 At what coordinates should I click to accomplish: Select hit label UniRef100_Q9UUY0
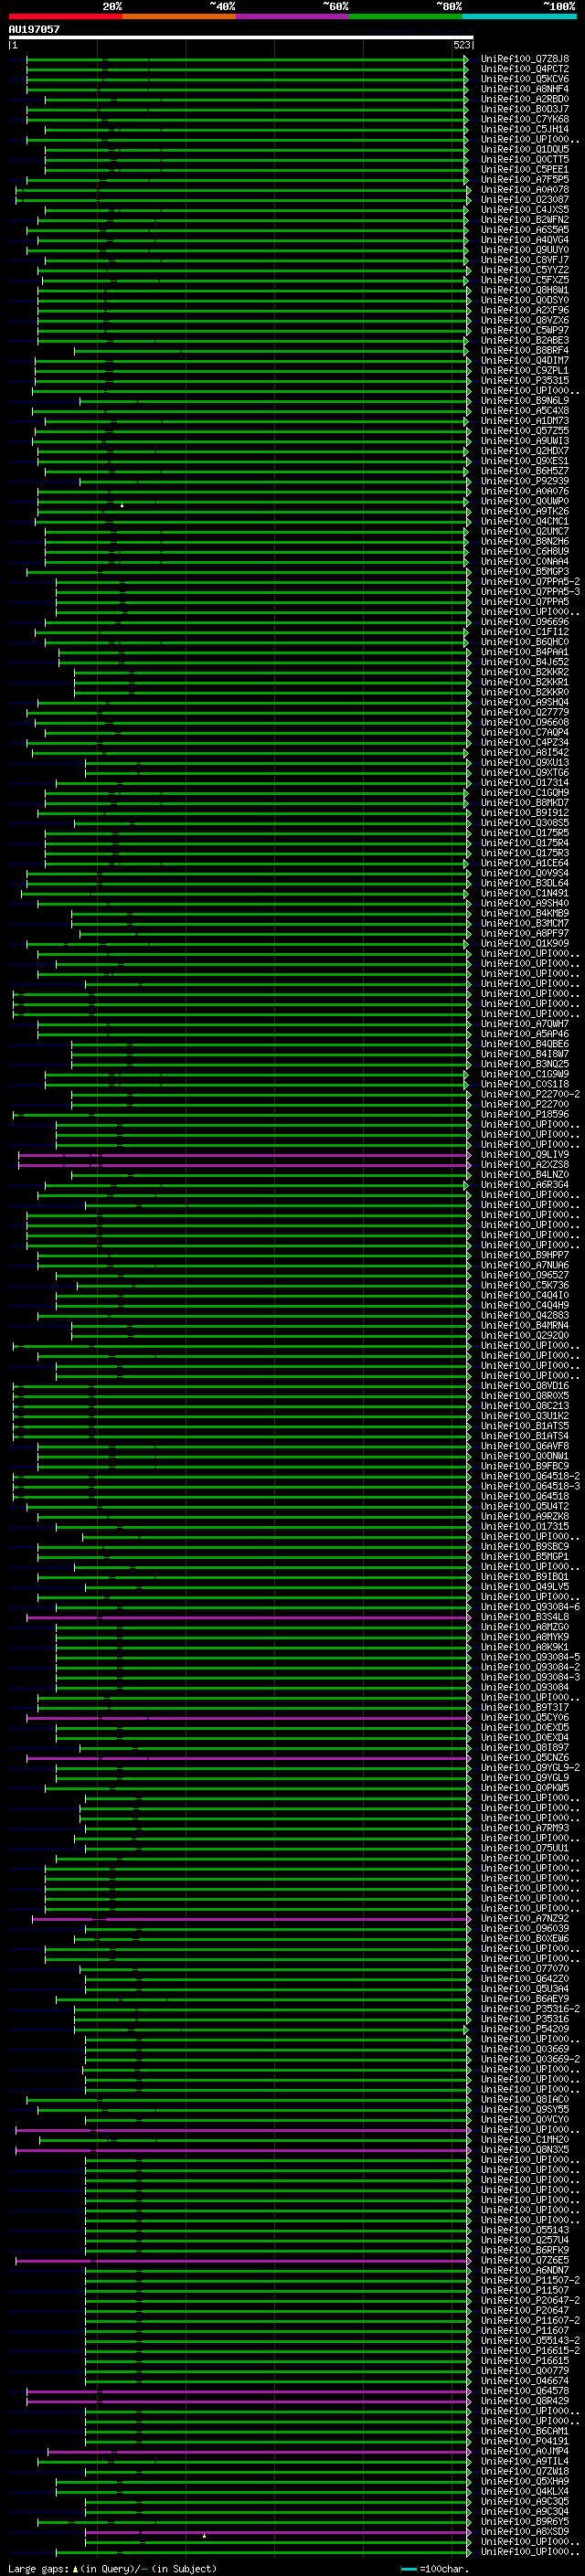tap(525, 250)
